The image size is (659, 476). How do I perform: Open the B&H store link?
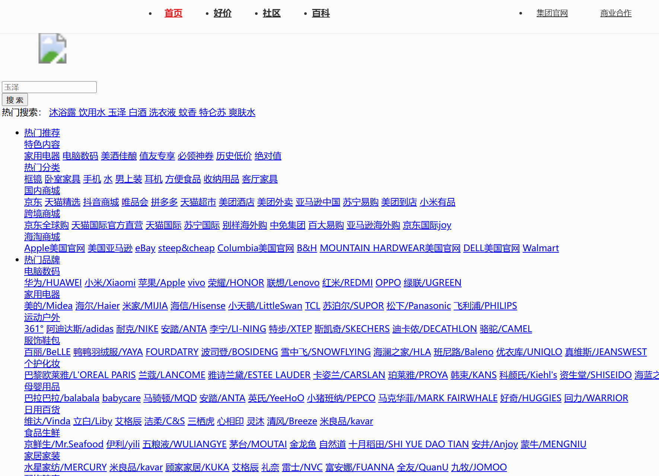(307, 248)
